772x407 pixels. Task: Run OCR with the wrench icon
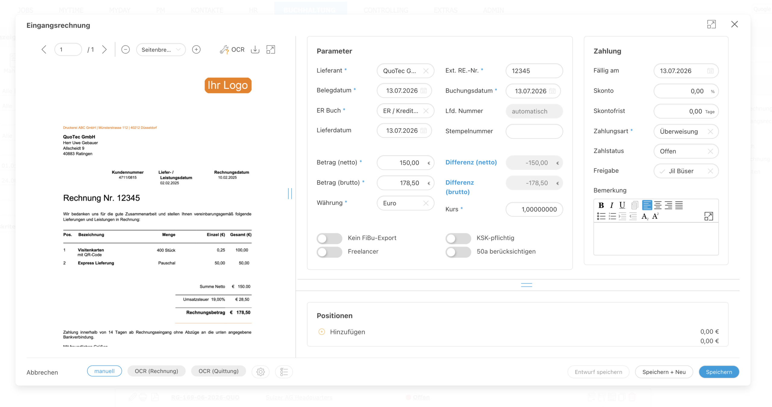pos(232,49)
